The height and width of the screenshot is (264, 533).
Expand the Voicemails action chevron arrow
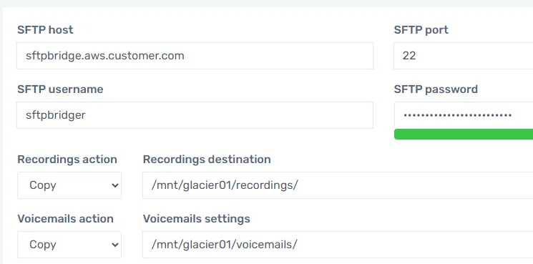[x=115, y=245]
